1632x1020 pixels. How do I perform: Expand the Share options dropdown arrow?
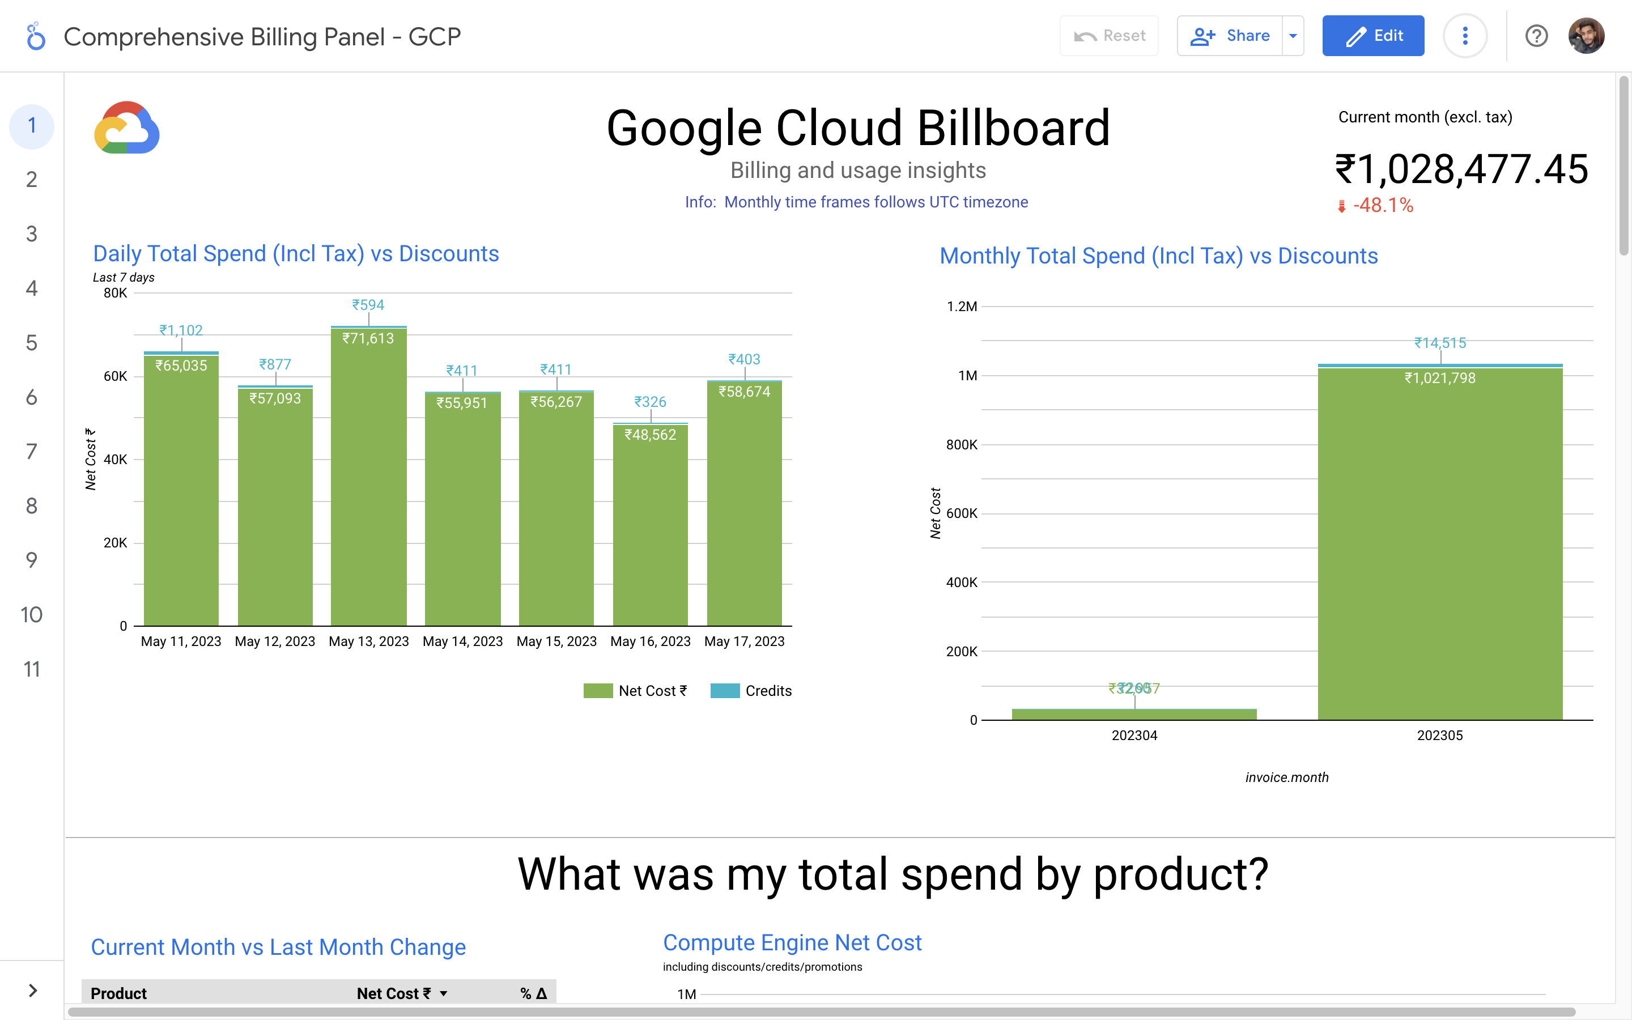click(x=1293, y=36)
